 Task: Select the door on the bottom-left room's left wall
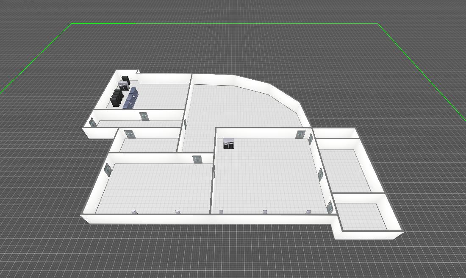tap(108, 170)
